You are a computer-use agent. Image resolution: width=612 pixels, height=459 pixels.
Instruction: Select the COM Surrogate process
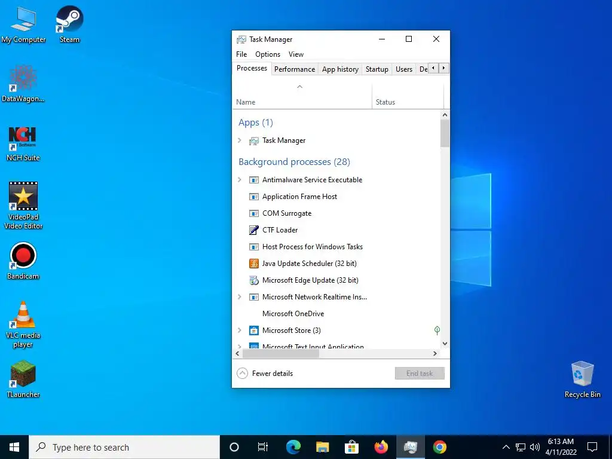[336, 213]
